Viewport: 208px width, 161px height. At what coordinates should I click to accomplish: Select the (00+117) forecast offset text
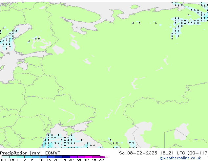198,153
